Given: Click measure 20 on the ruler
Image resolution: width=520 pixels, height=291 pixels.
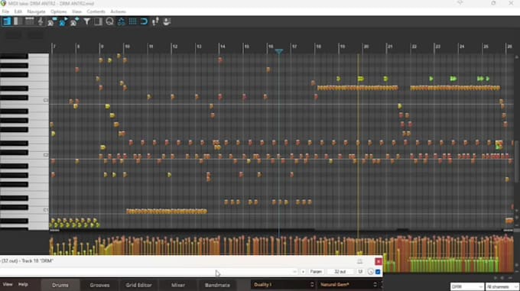Looking at the screenshot, I should (366, 47).
